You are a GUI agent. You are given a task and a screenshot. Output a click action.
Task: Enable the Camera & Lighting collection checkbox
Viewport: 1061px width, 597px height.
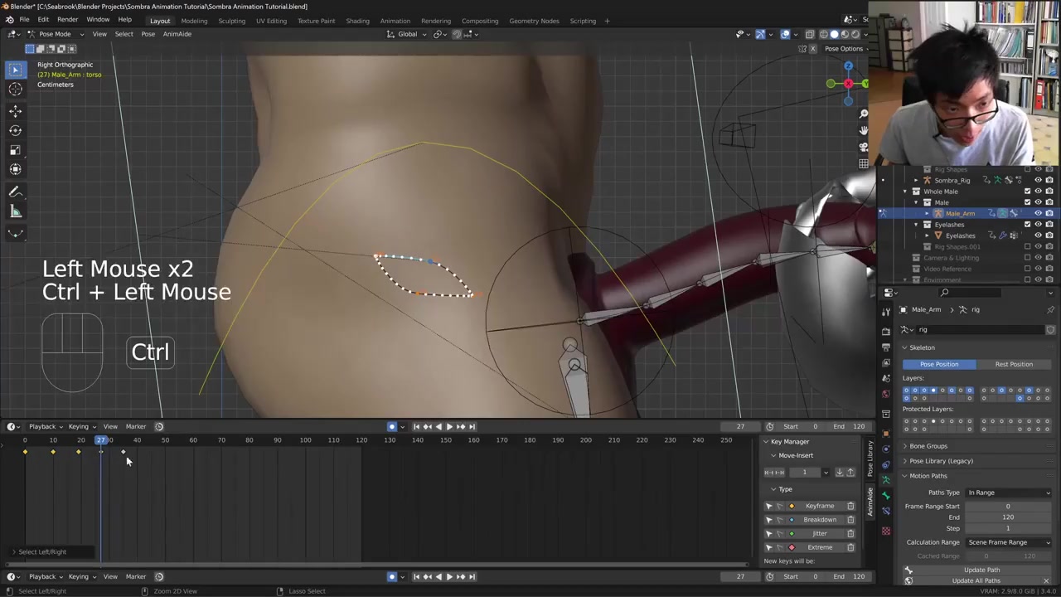[x=1027, y=258]
